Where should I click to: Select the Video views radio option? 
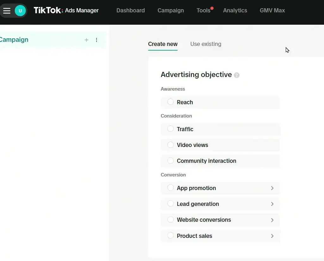(x=171, y=145)
